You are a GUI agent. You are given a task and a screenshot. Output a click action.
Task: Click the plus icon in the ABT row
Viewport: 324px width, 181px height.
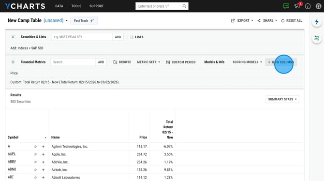click(x=43, y=178)
